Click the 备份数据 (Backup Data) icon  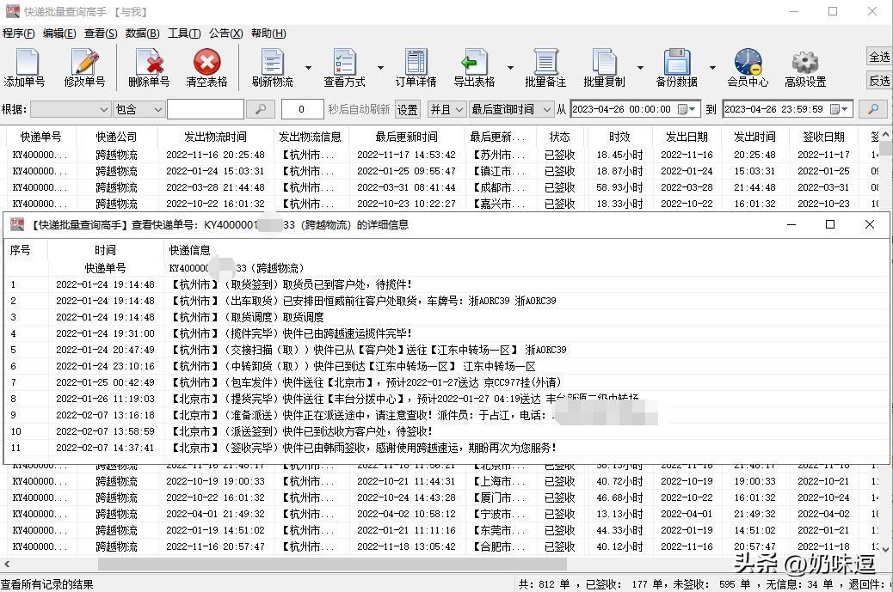tap(678, 65)
